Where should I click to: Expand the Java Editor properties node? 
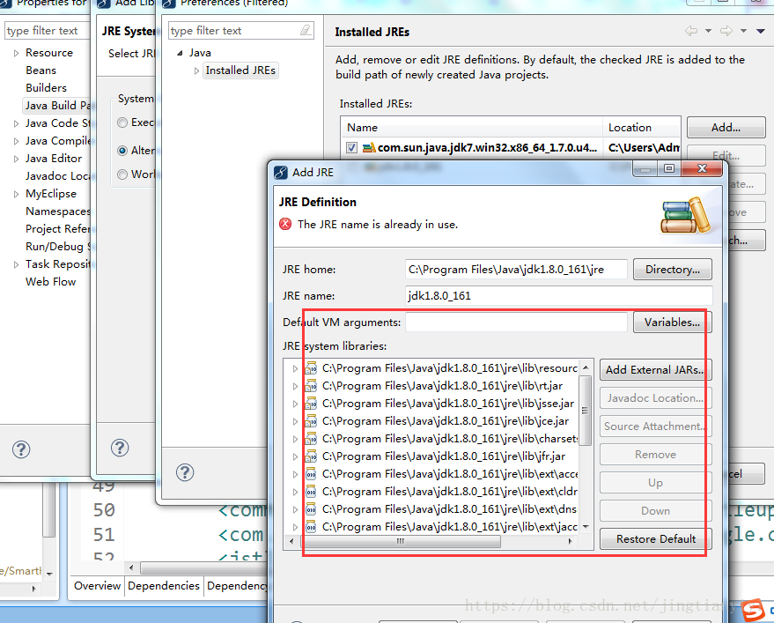tap(16, 159)
